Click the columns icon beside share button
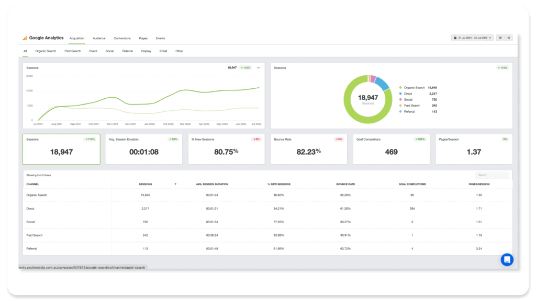Screen dimensions: 536x301 [x=500, y=38]
